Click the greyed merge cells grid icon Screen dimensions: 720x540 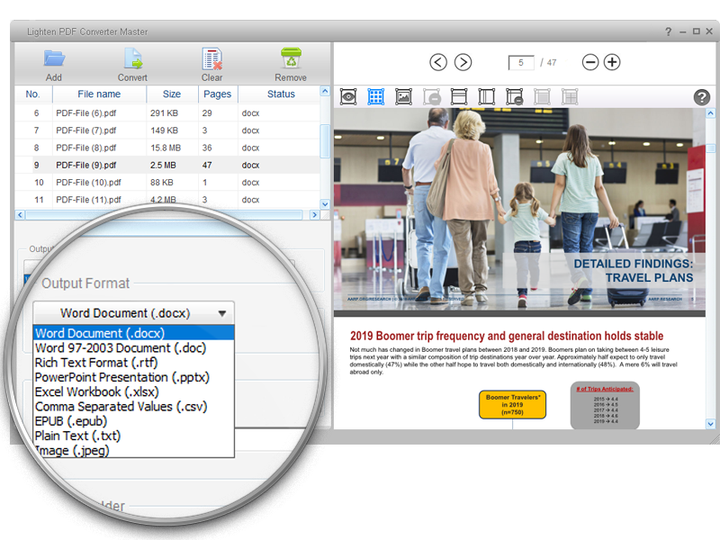570,97
